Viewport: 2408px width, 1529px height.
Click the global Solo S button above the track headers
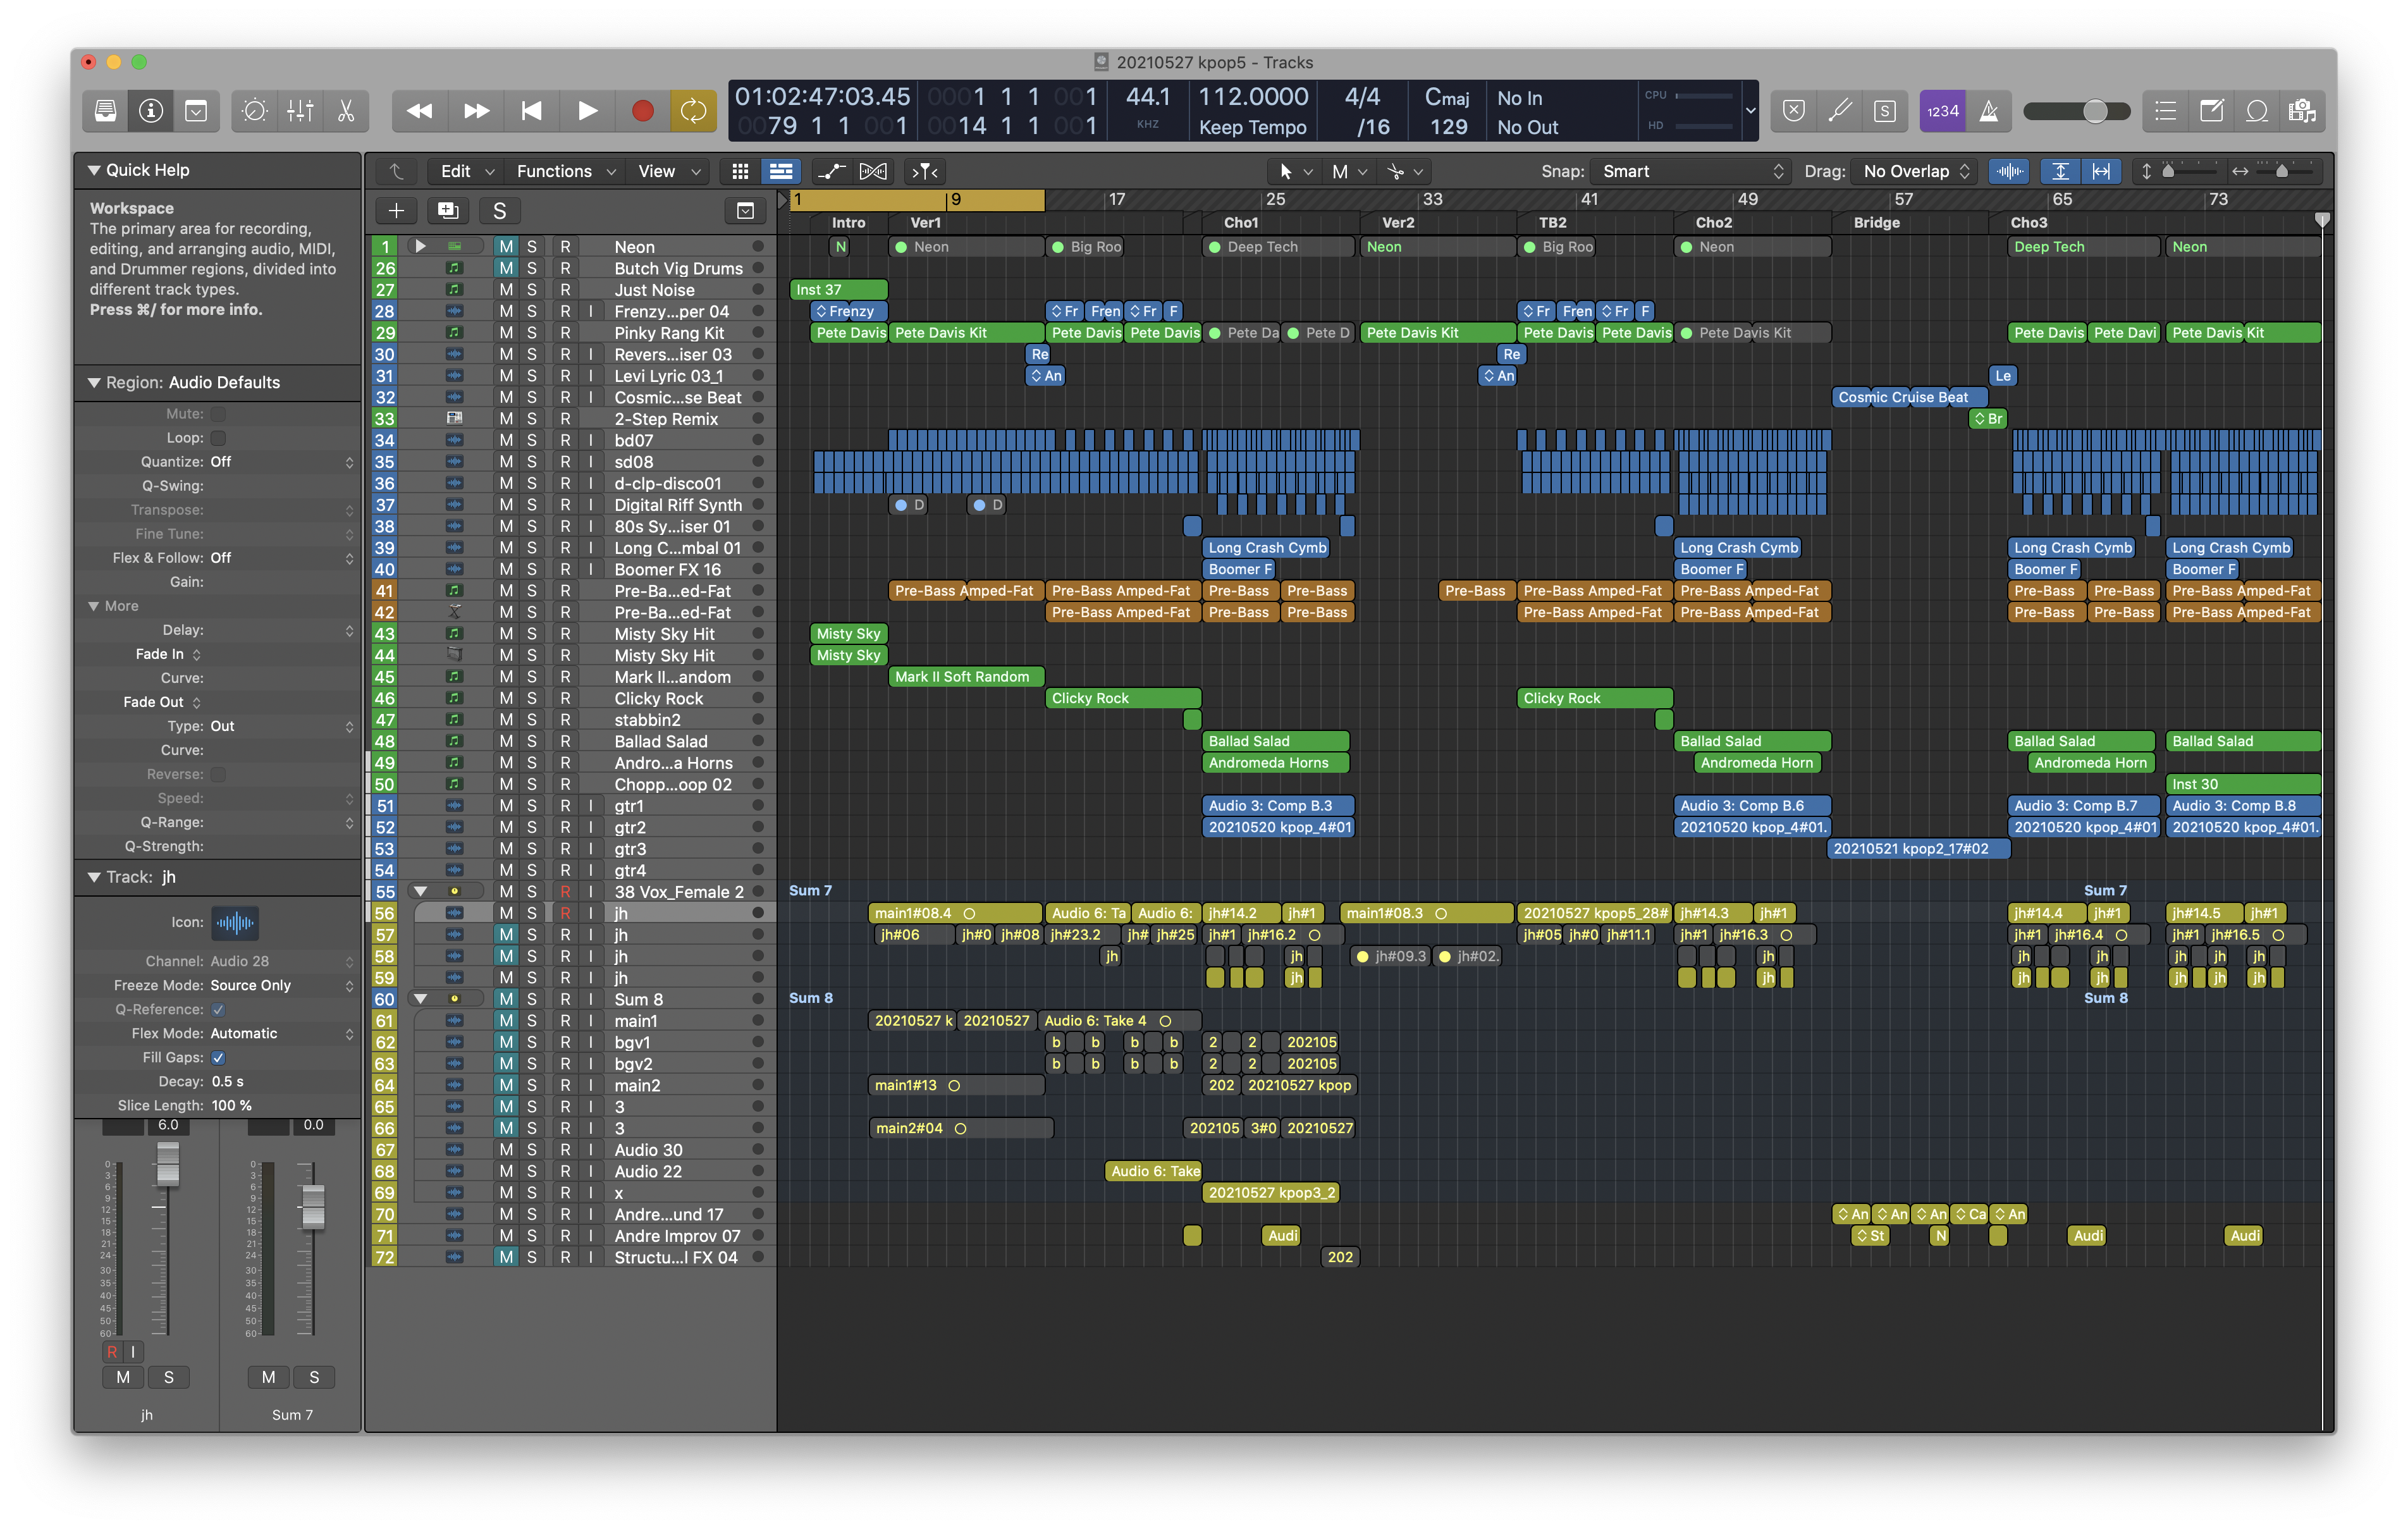499,210
